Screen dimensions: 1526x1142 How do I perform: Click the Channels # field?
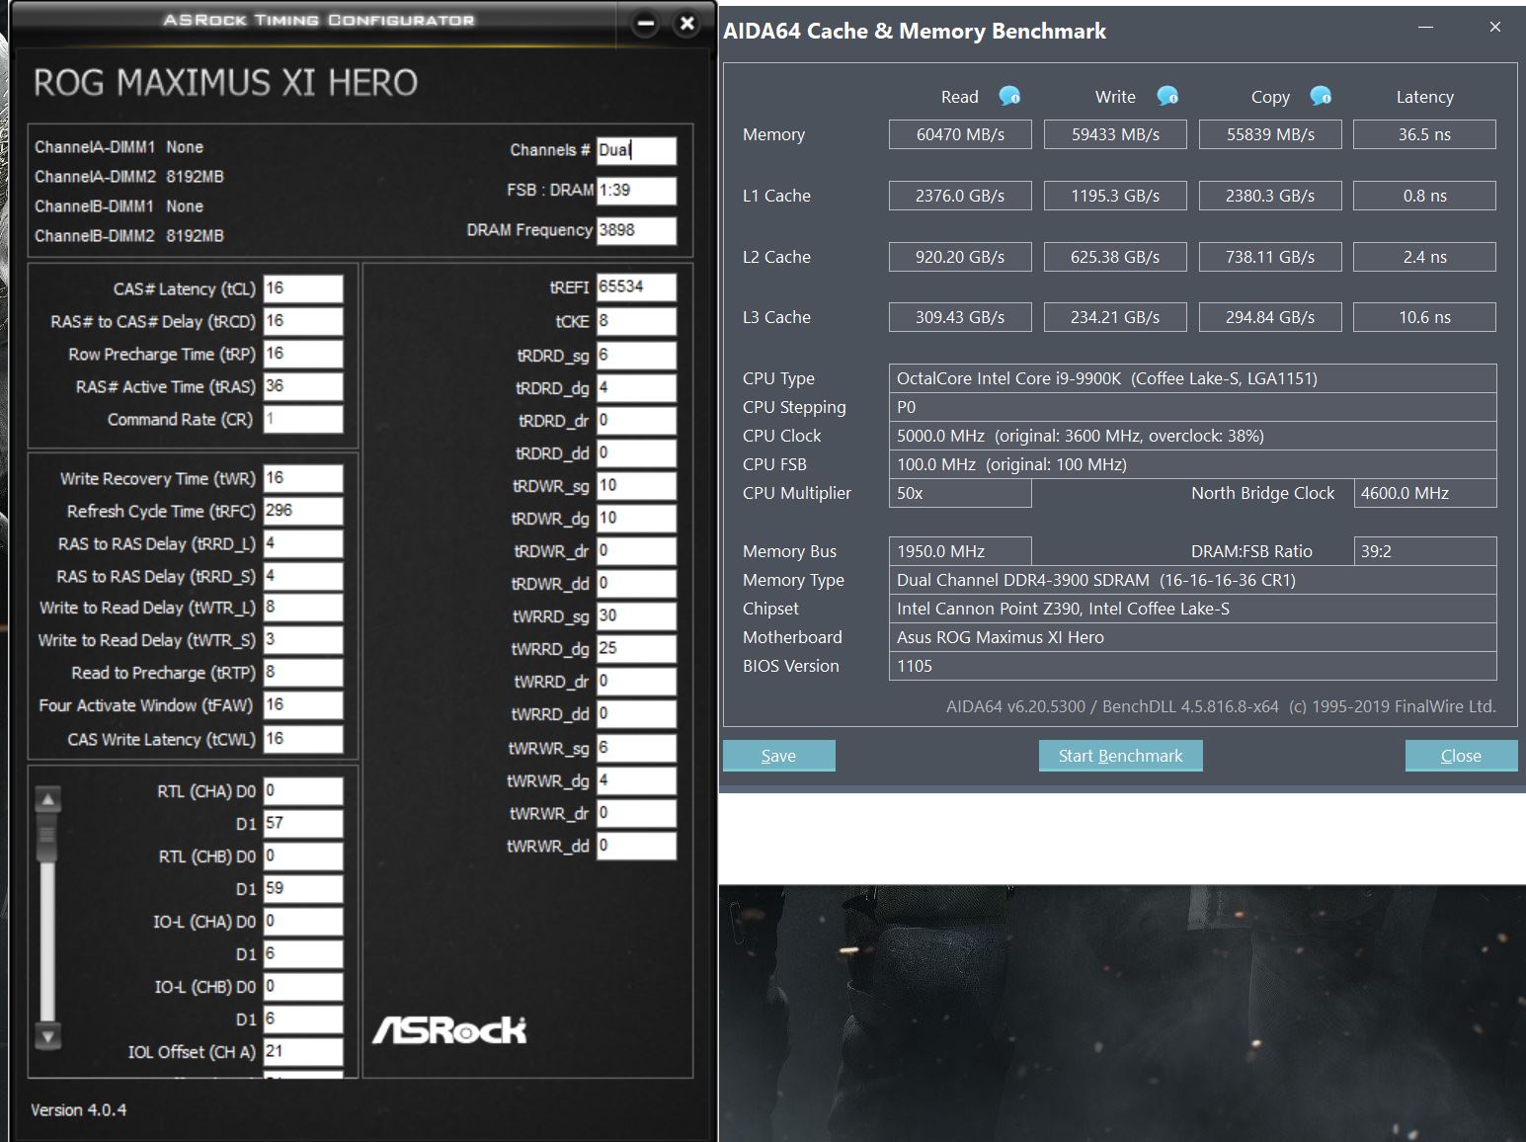(636, 150)
